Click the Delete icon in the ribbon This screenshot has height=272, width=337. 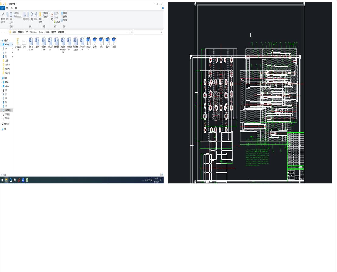pos(32,15)
